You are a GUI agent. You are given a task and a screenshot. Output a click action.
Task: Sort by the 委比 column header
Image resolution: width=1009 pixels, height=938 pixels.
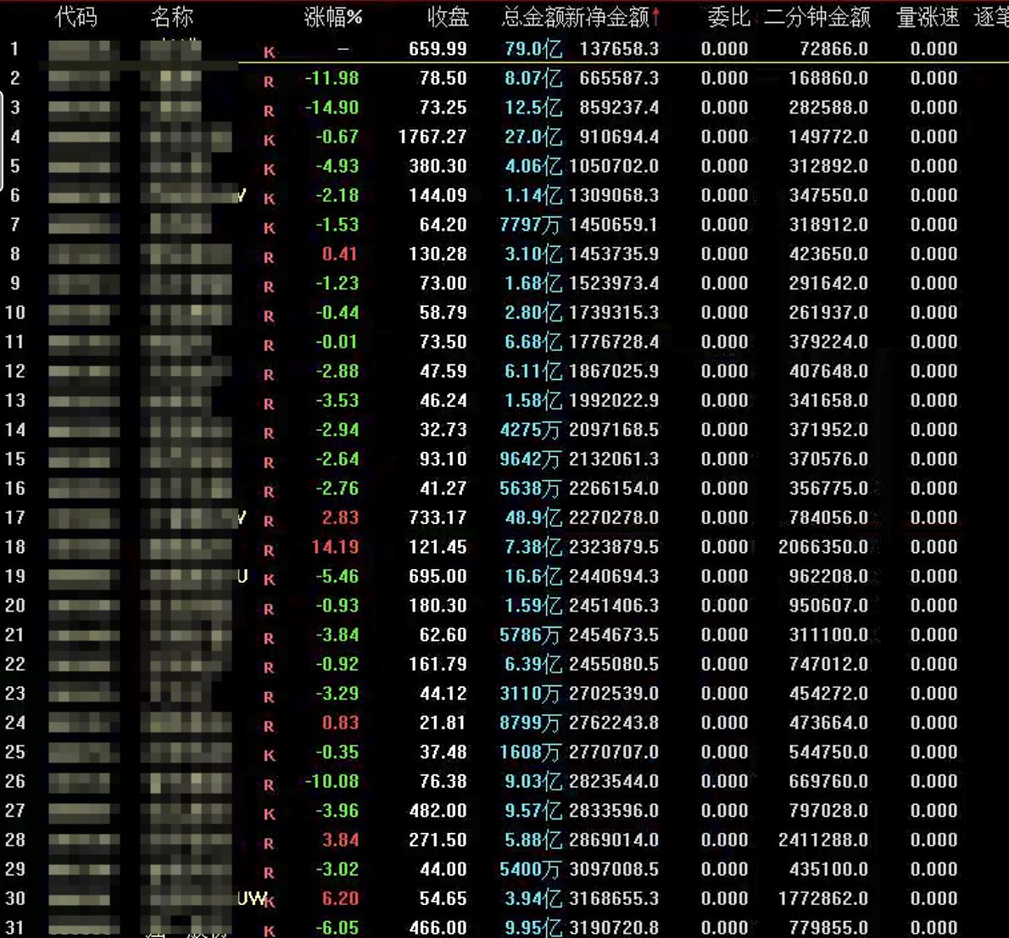[x=728, y=17]
